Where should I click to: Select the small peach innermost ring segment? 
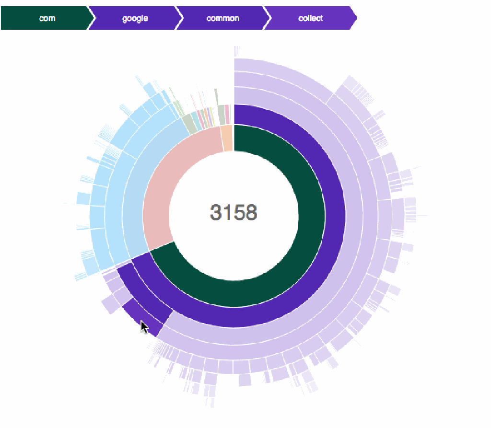pos(227,138)
